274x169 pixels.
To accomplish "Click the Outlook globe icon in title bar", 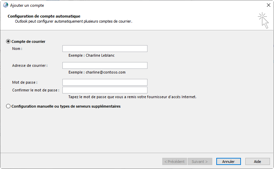I will 5,5.
